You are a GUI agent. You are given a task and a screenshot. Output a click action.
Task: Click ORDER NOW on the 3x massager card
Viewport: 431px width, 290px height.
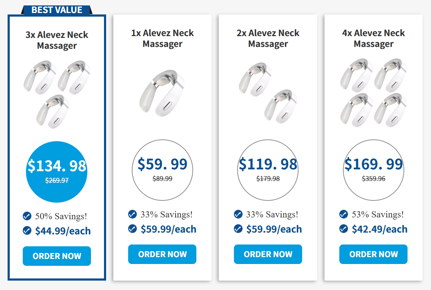tap(57, 256)
